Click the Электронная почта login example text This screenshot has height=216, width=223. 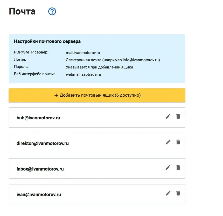(x=113, y=60)
